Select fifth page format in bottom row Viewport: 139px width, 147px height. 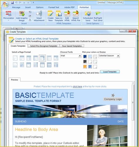(43, 65)
